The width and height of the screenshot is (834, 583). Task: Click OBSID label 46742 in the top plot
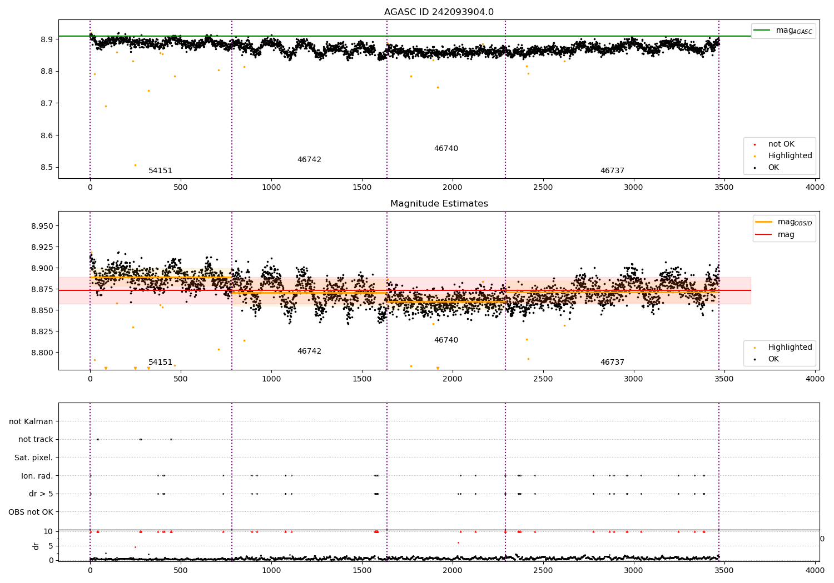tap(309, 160)
